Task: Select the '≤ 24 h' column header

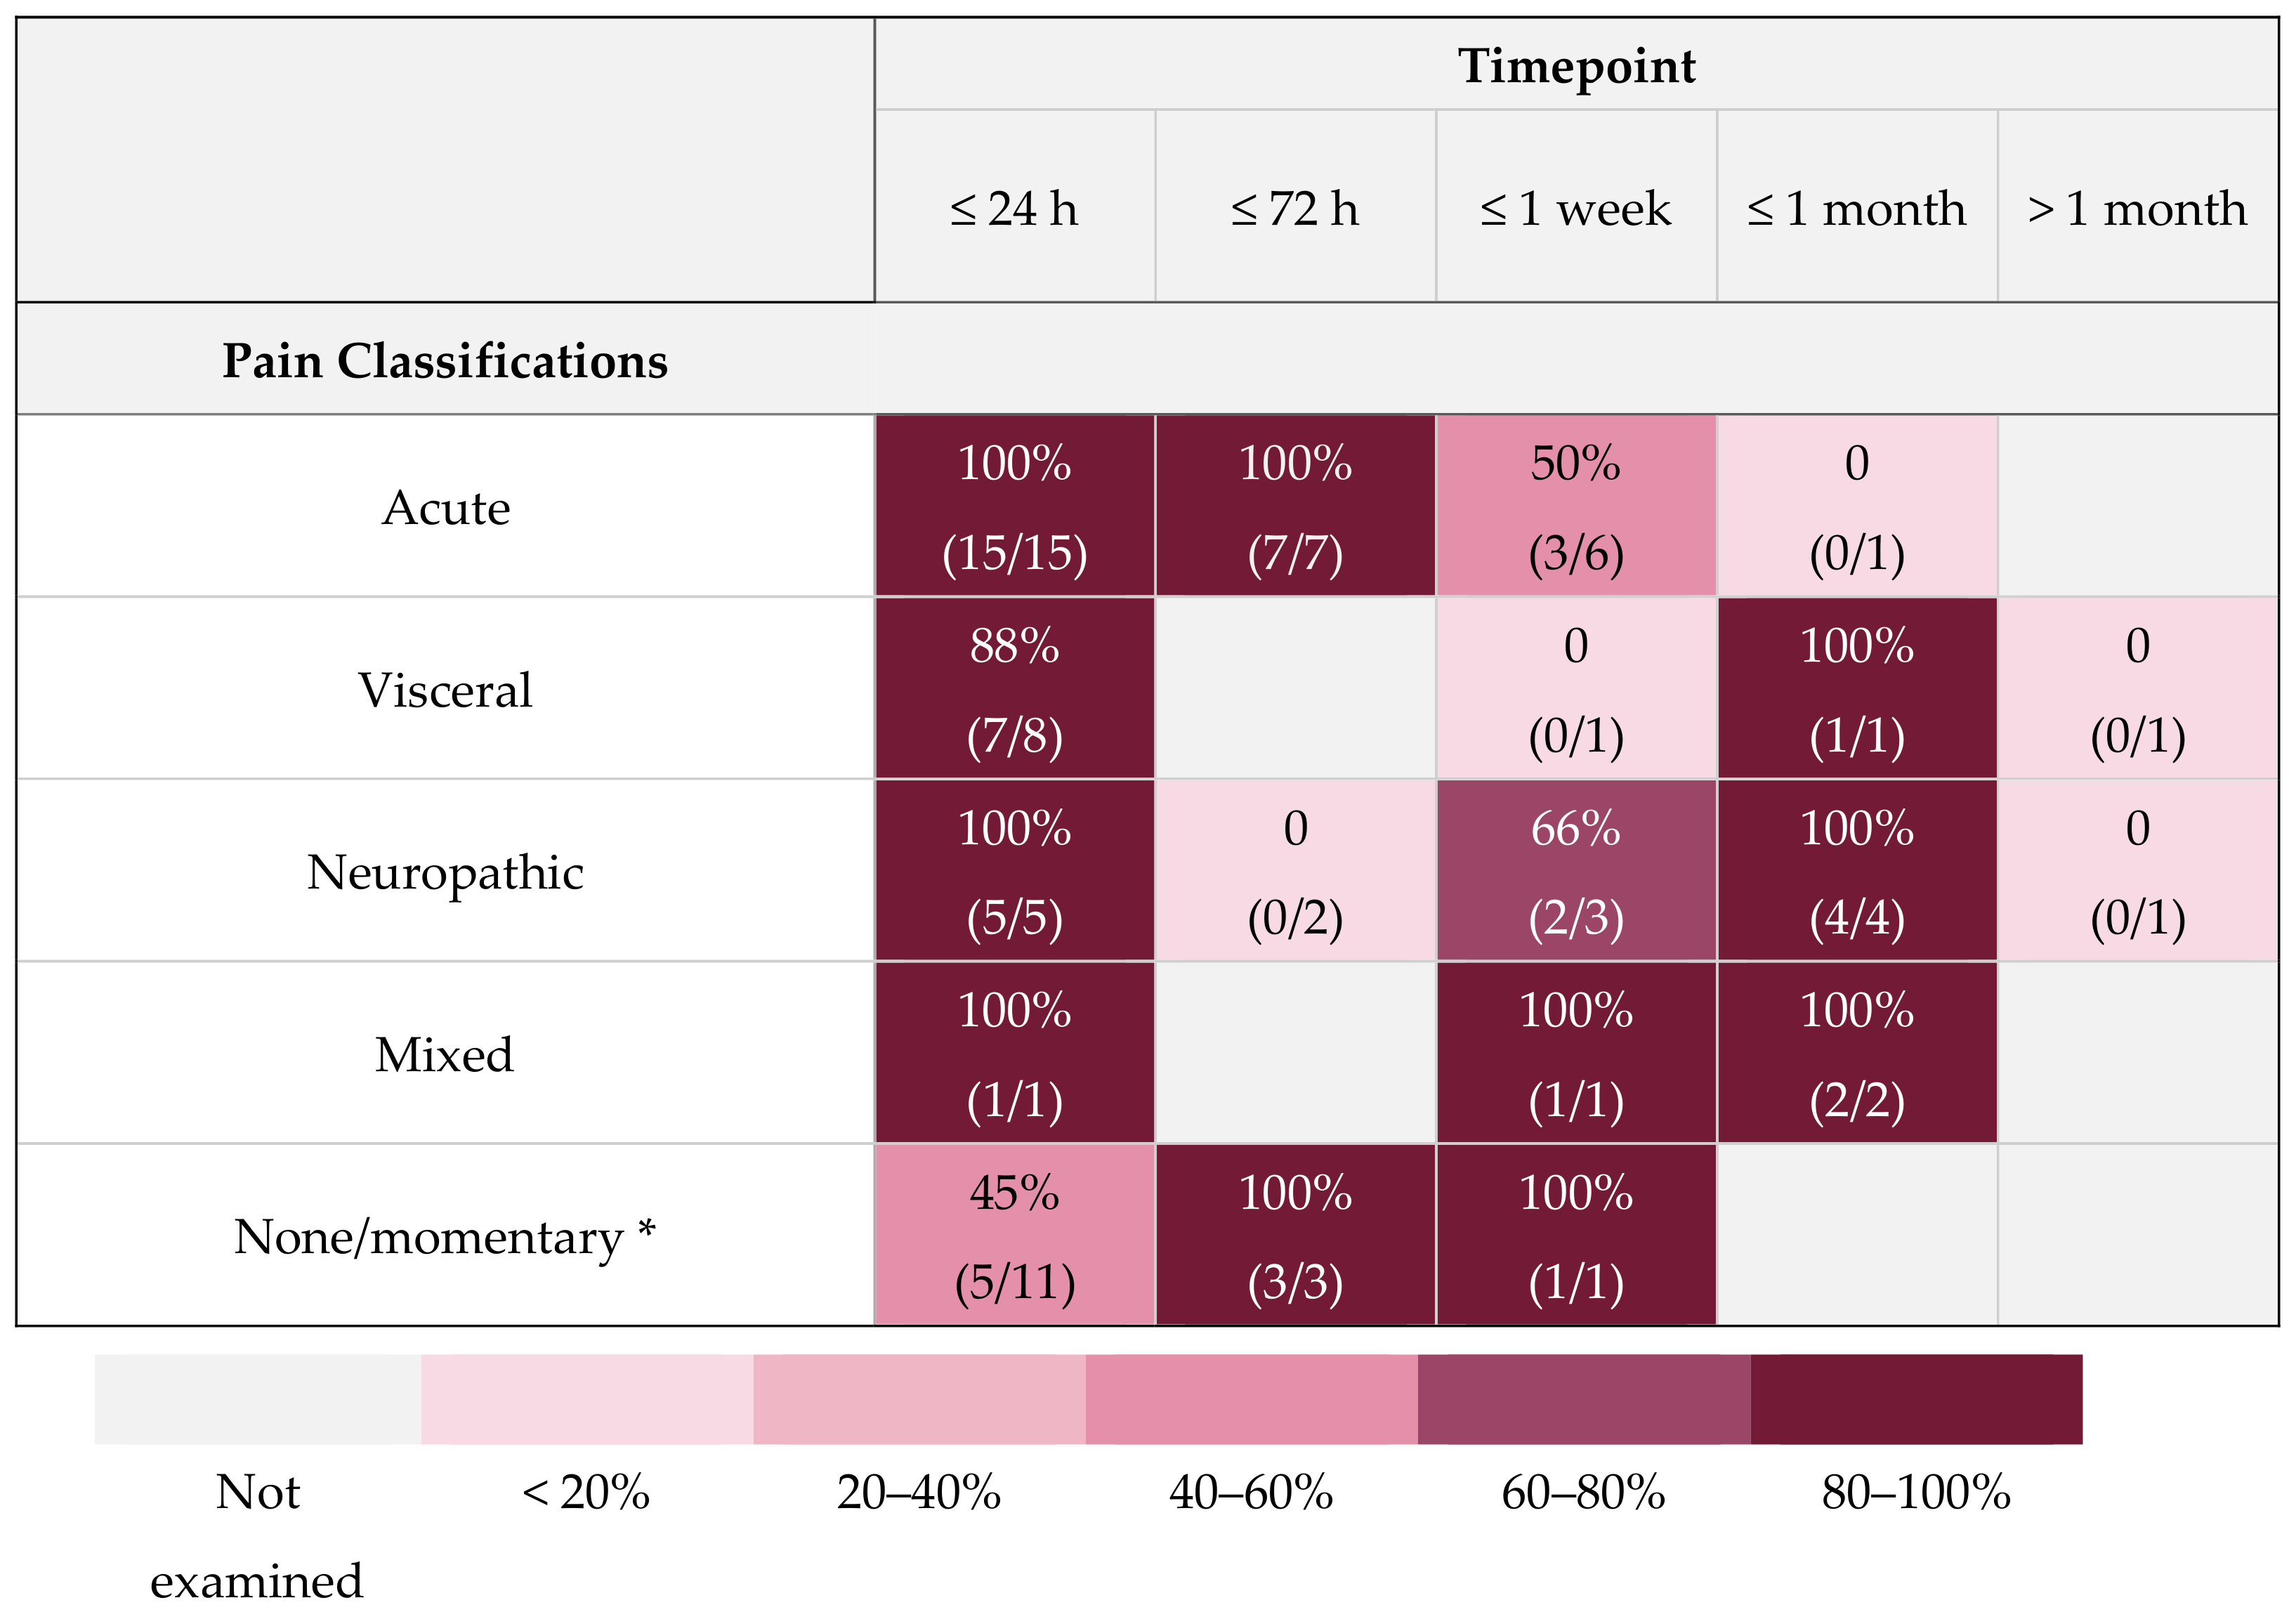Action: (x=1014, y=209)
